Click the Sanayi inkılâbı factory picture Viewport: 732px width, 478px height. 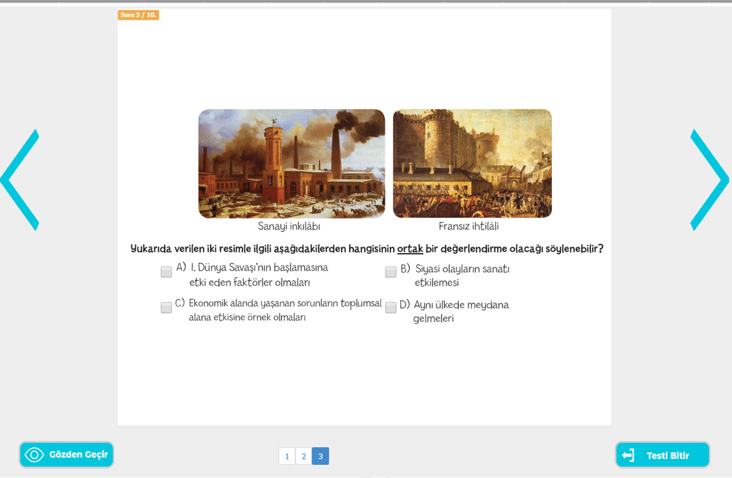pos(292,164)
